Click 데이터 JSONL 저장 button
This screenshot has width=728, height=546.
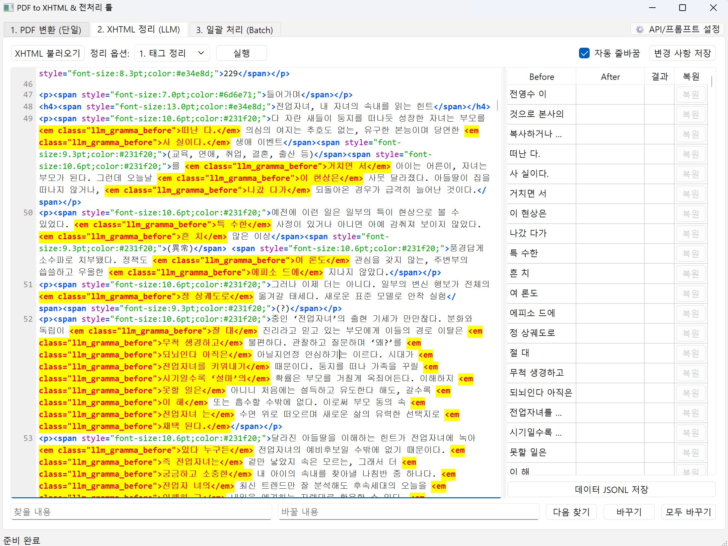pos(611,489)
